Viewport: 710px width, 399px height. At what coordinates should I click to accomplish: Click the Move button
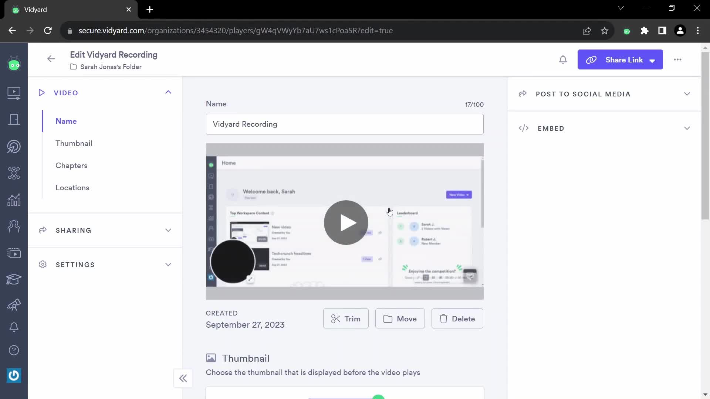(400, 318)
